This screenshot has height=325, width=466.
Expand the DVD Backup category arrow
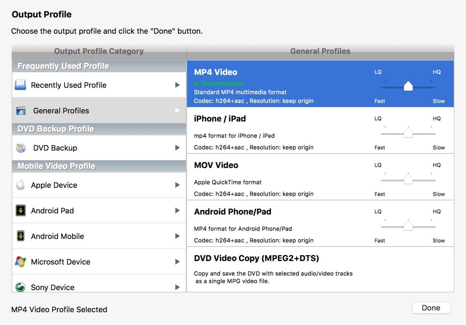(177, 148)
